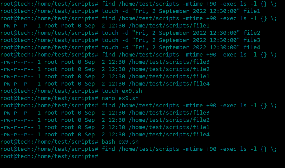285x168 pixels.
Task: Click the file2 listing in the last output block
Action: tap(105, 120)
